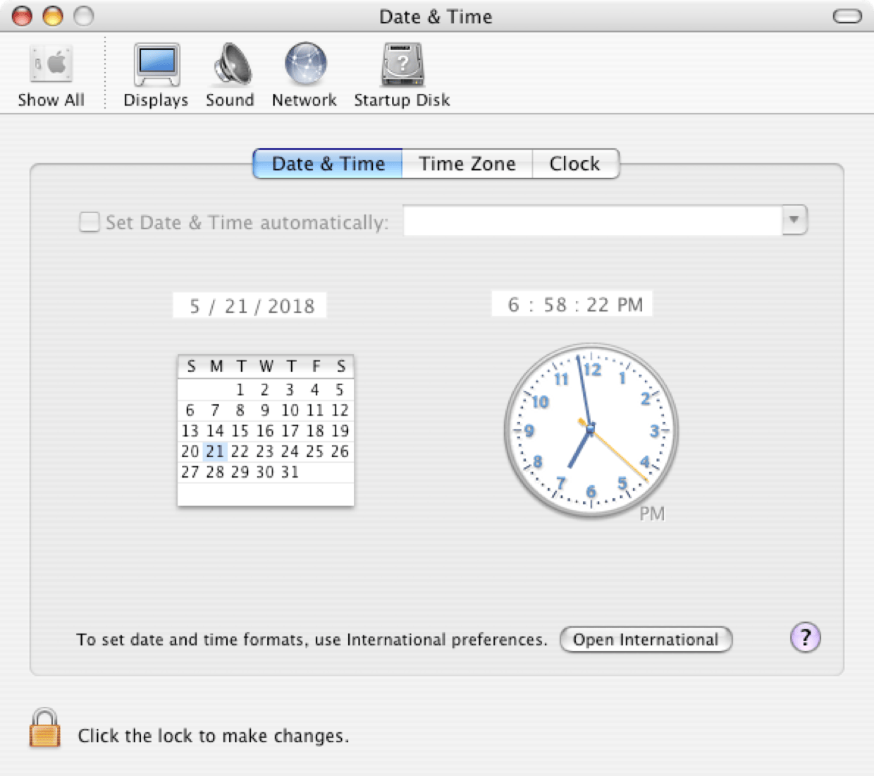Select day 7 in the calendar
This screenshot has height=776, width=874.
(x=215, y=411)
